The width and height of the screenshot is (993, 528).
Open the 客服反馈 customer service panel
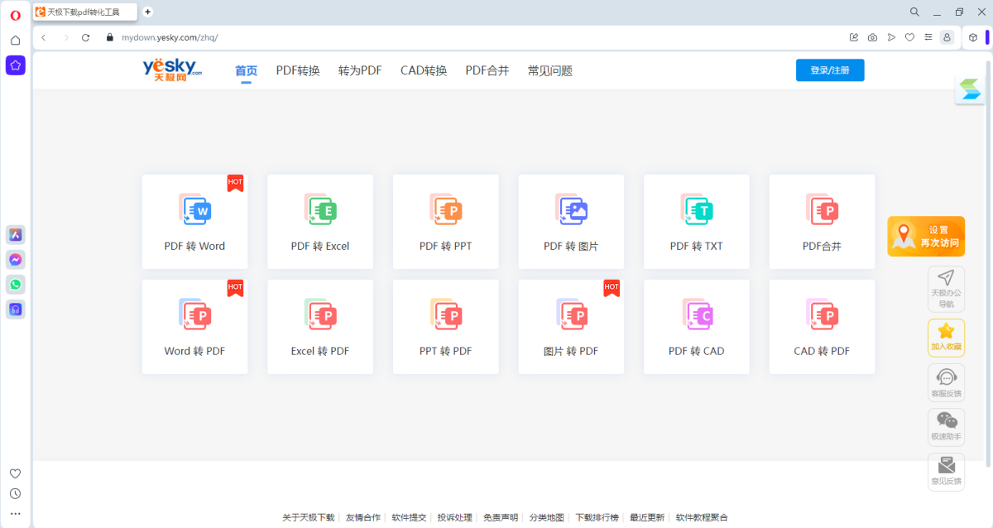pos(946,382)
